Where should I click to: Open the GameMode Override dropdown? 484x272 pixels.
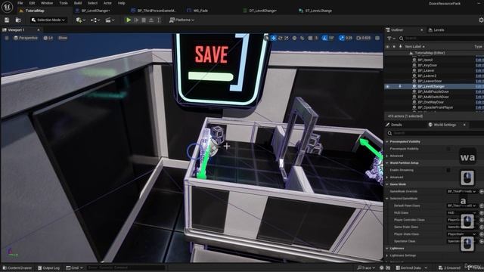[x=462, y=191]
